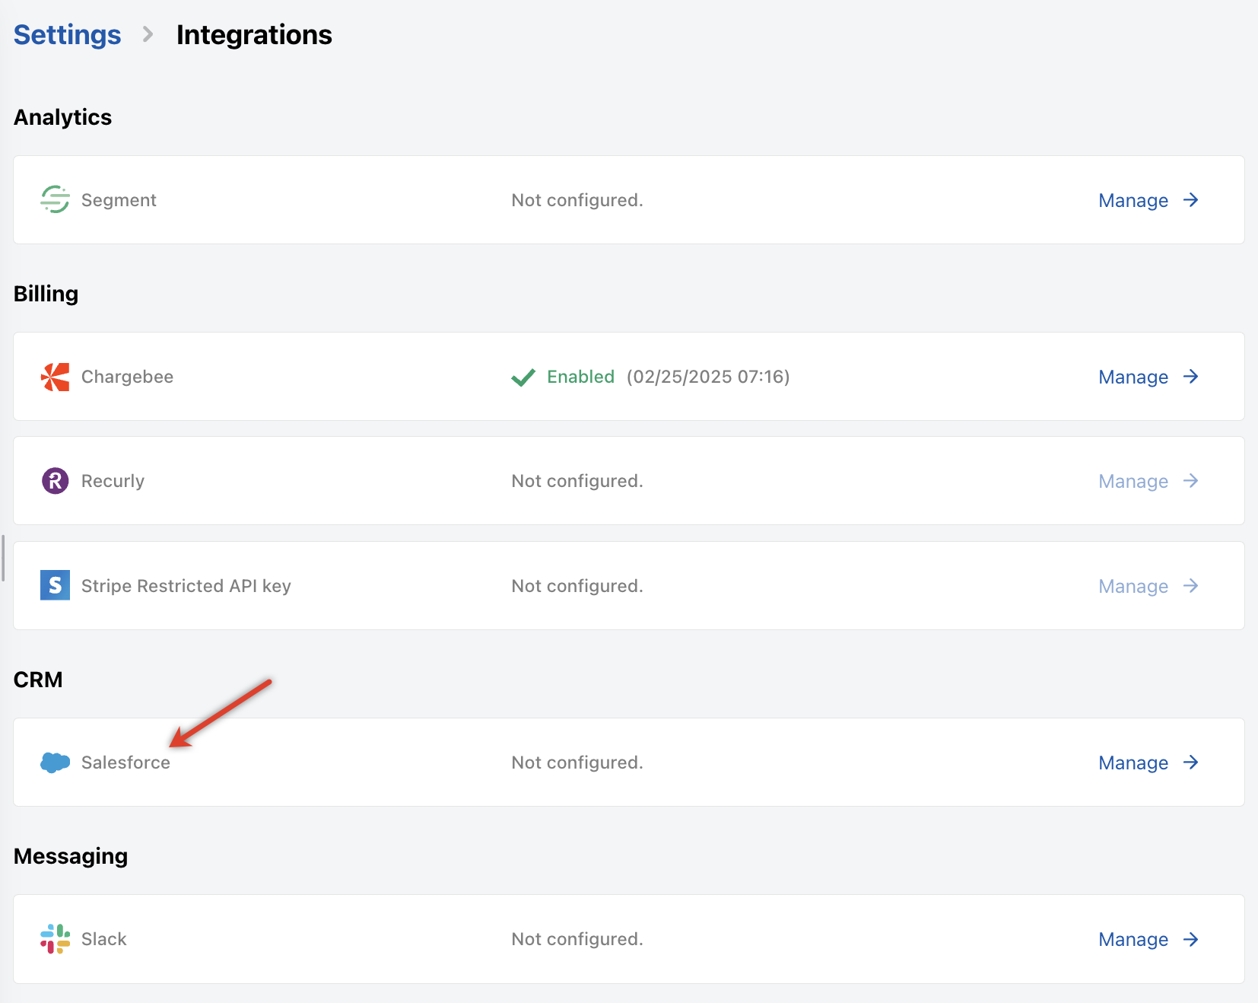Open Manage for Salesforce integration
The height and width of the screenshot is (1003, 1258).
[x=1148, y=763]
